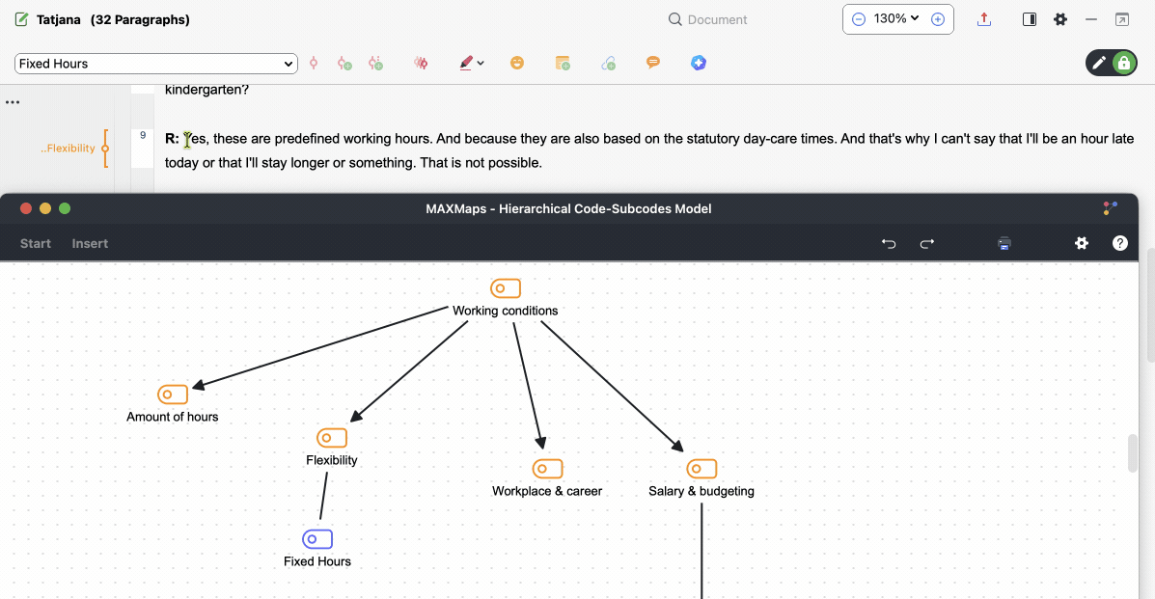Open the 130% zoom level dropdown
Viewport: 1155px width, 599px height.
pyautogui.click(x=896, y=19)
